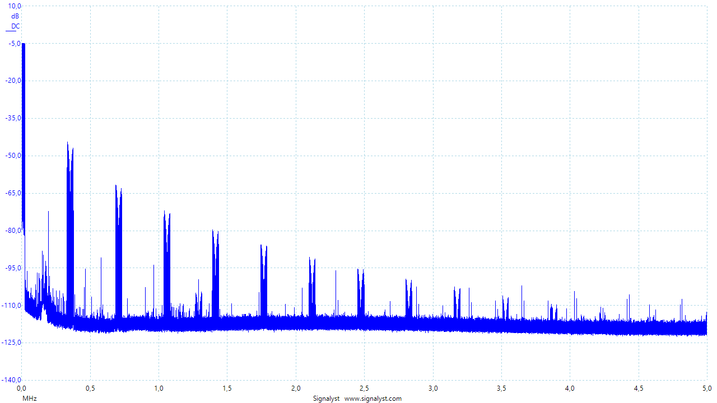The width and height of the screenshot is (717, 403).
Task: Open the www.signalyst.com link text
Action: [373, 399]
